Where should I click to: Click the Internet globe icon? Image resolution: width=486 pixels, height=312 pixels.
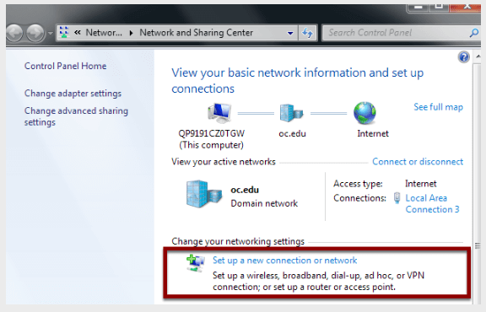364,113
